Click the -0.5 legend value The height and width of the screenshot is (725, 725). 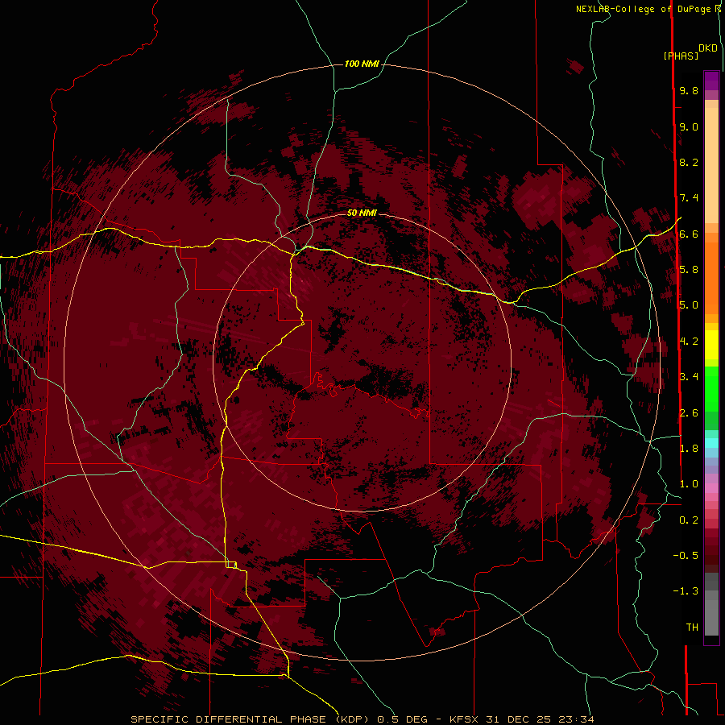pyautogui.click(x=686, y=556)
